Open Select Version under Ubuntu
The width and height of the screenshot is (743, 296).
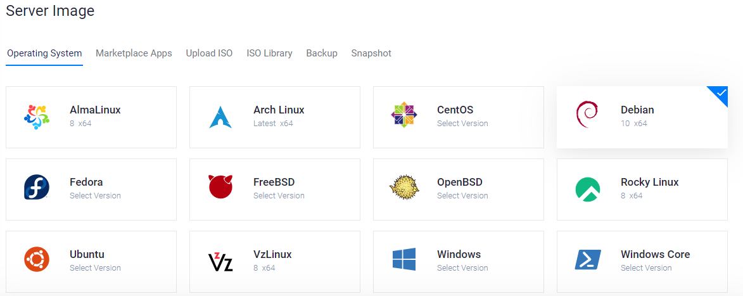click(x=95, y=268)
